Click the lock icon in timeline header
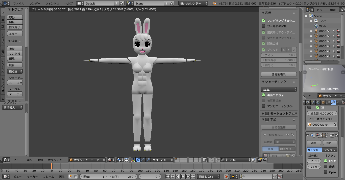345x180 pixels. click(75, 177)
